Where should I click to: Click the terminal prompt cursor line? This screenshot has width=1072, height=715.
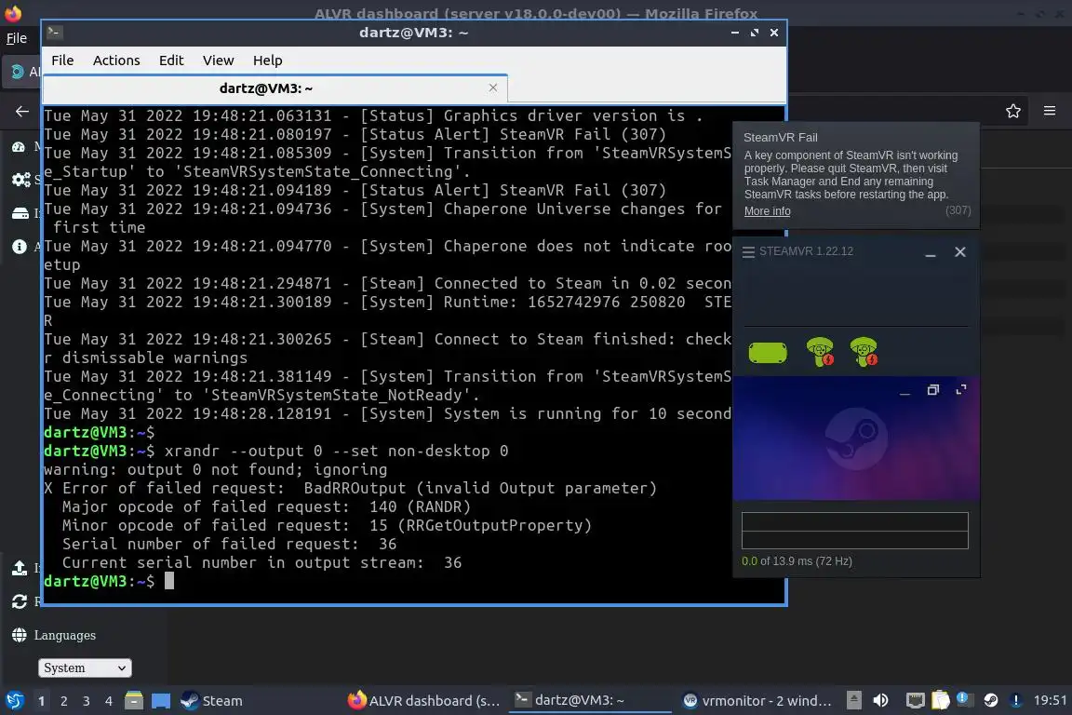click(110, 581)
